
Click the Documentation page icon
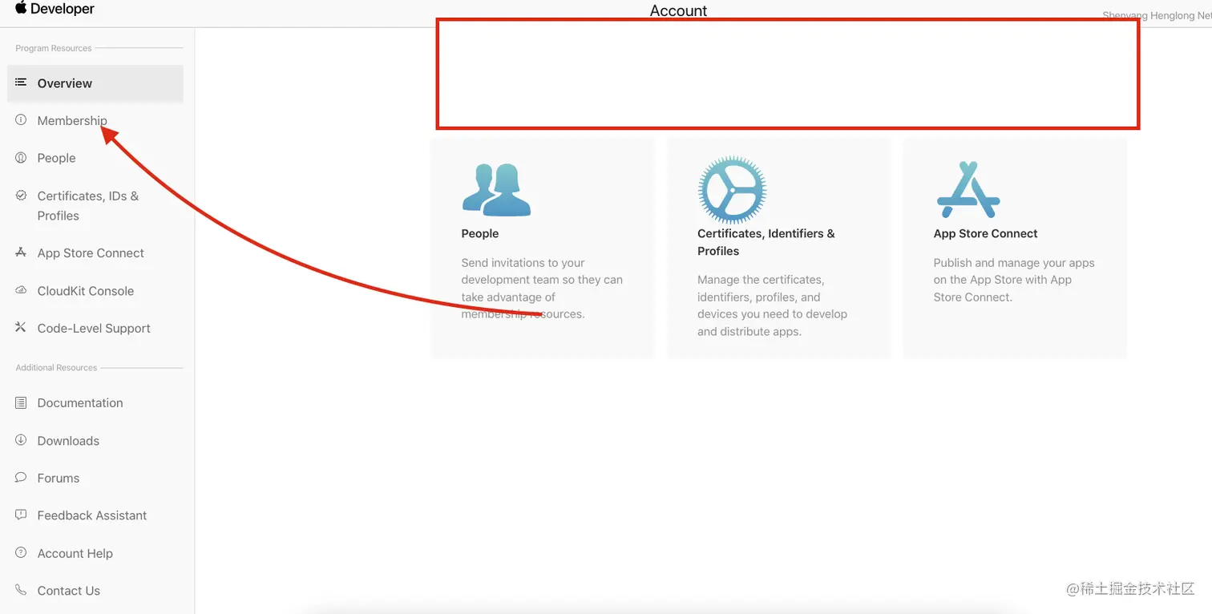pos(21,402)
